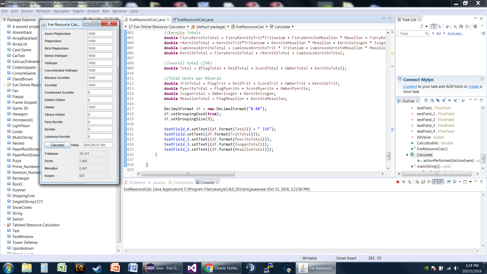Click Calculate in editor breadcrumb
Screen dimensions: 487x274
282,27
